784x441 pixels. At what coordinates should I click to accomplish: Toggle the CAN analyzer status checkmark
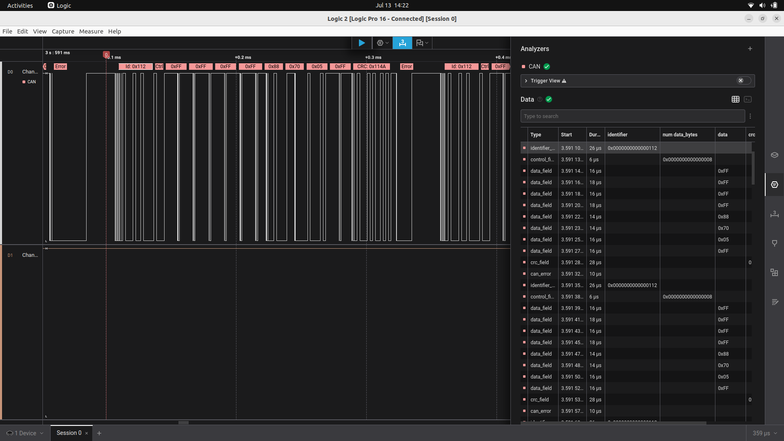click(547, 67)
